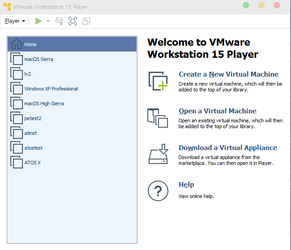The height and width of the screenshot is (250, 291).
Task: Open the Player menu
Action: [x=15, y=21]
